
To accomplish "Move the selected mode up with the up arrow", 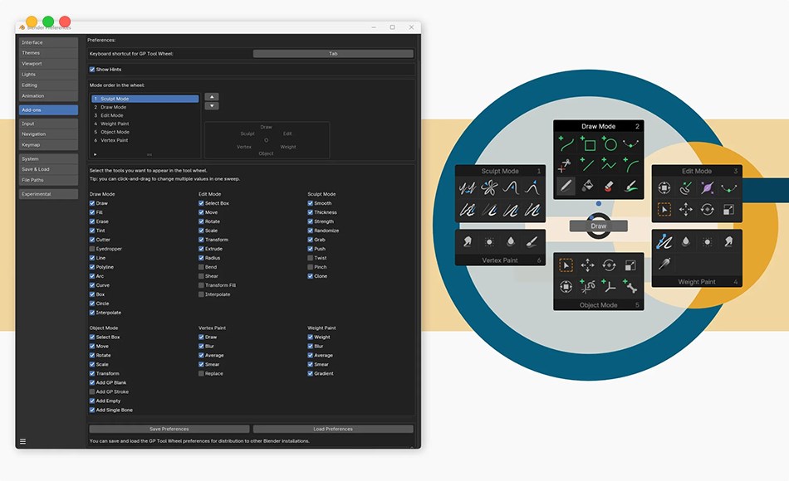I will [x=212, y=97].
